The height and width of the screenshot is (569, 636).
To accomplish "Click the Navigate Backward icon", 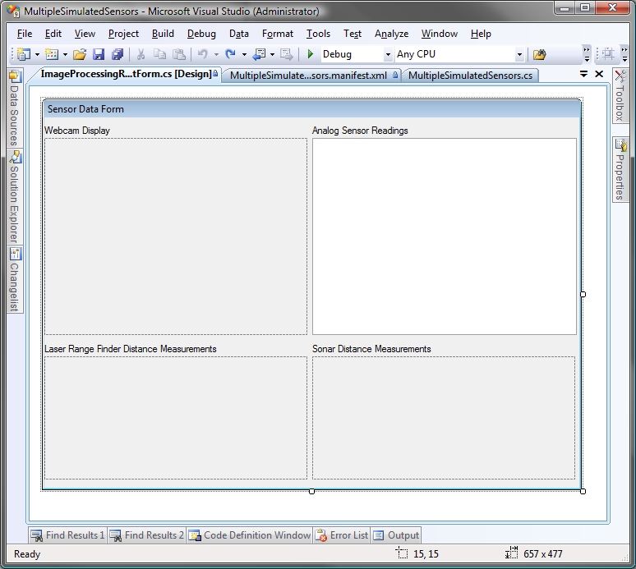I will [259, 54].
